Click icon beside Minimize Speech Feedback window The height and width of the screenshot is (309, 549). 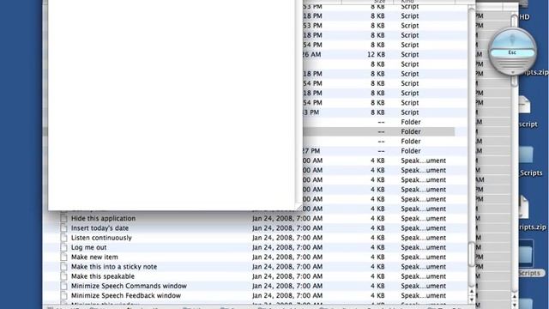coord(63,295)
